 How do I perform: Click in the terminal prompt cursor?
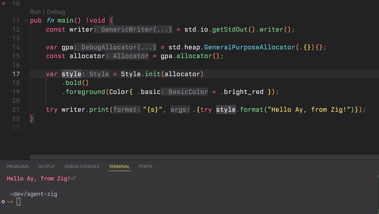[18, 202]
